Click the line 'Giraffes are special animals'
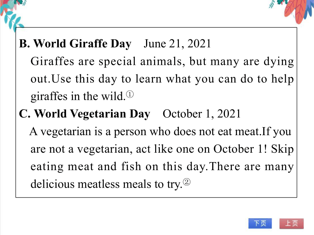 162,62
